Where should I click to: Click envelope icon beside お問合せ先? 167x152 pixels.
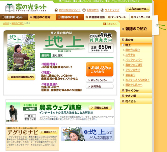point(84,10)
